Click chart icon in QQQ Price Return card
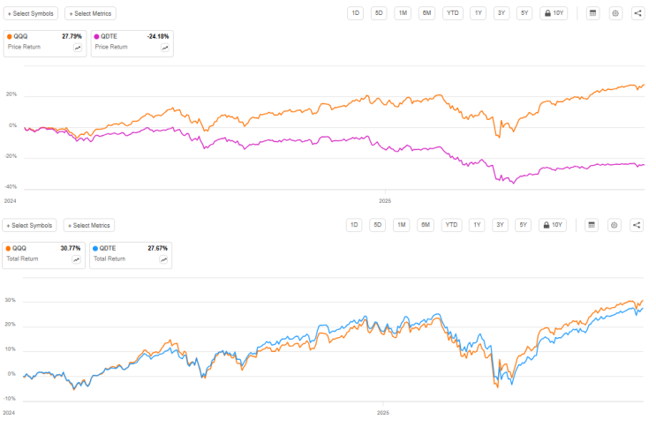Viewport: 656px width, 427px height. point(78,49)
